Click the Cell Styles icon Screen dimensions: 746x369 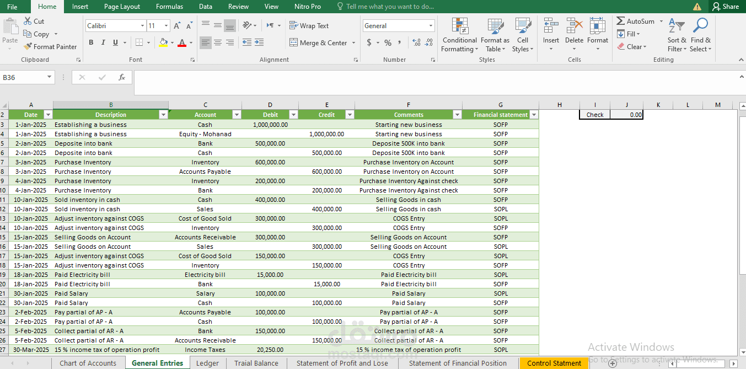pyautogui.click(x=523, y=26)
